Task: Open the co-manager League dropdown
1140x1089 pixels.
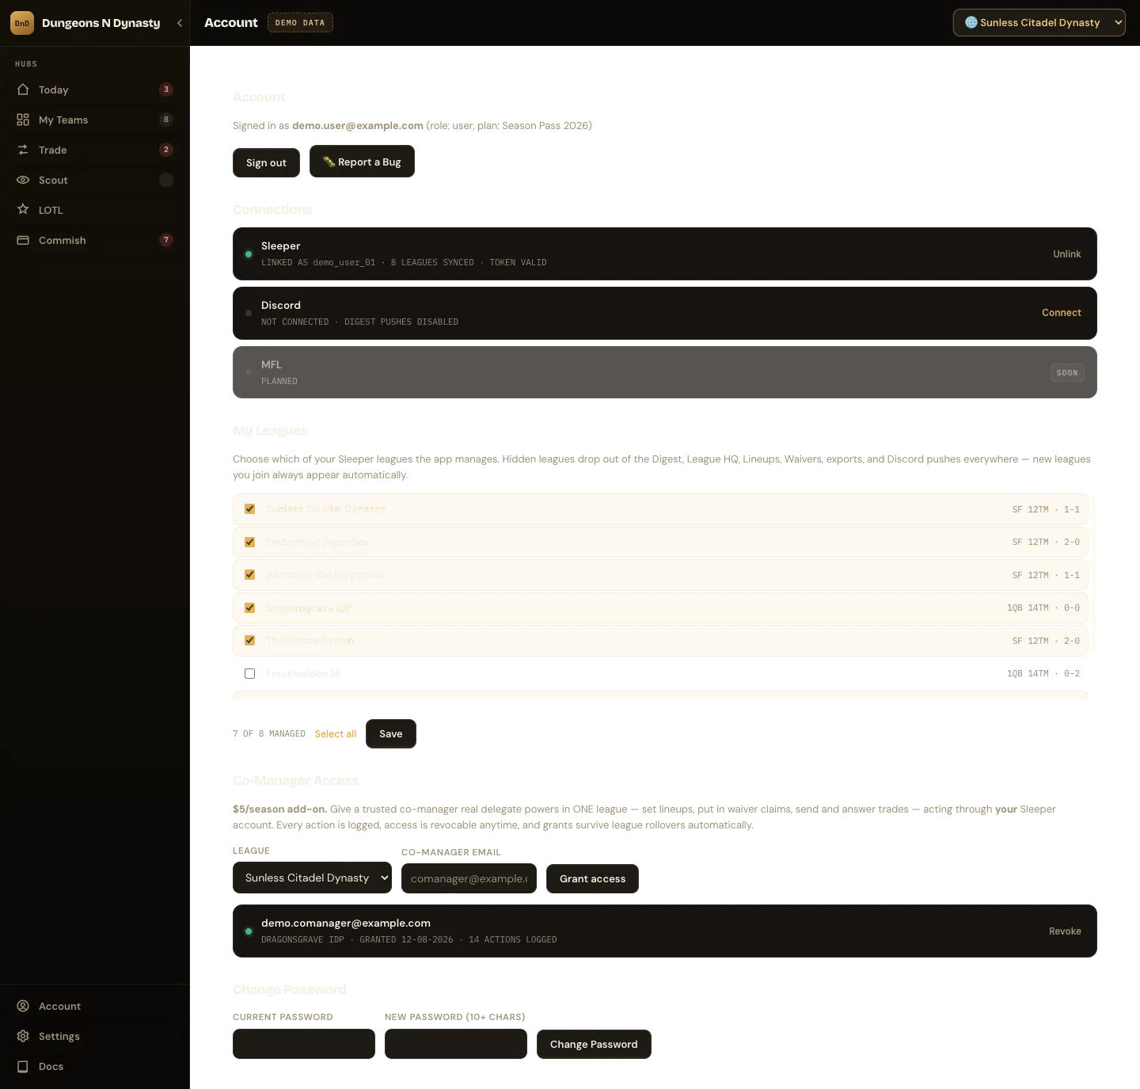Action: tap(312, 878)
